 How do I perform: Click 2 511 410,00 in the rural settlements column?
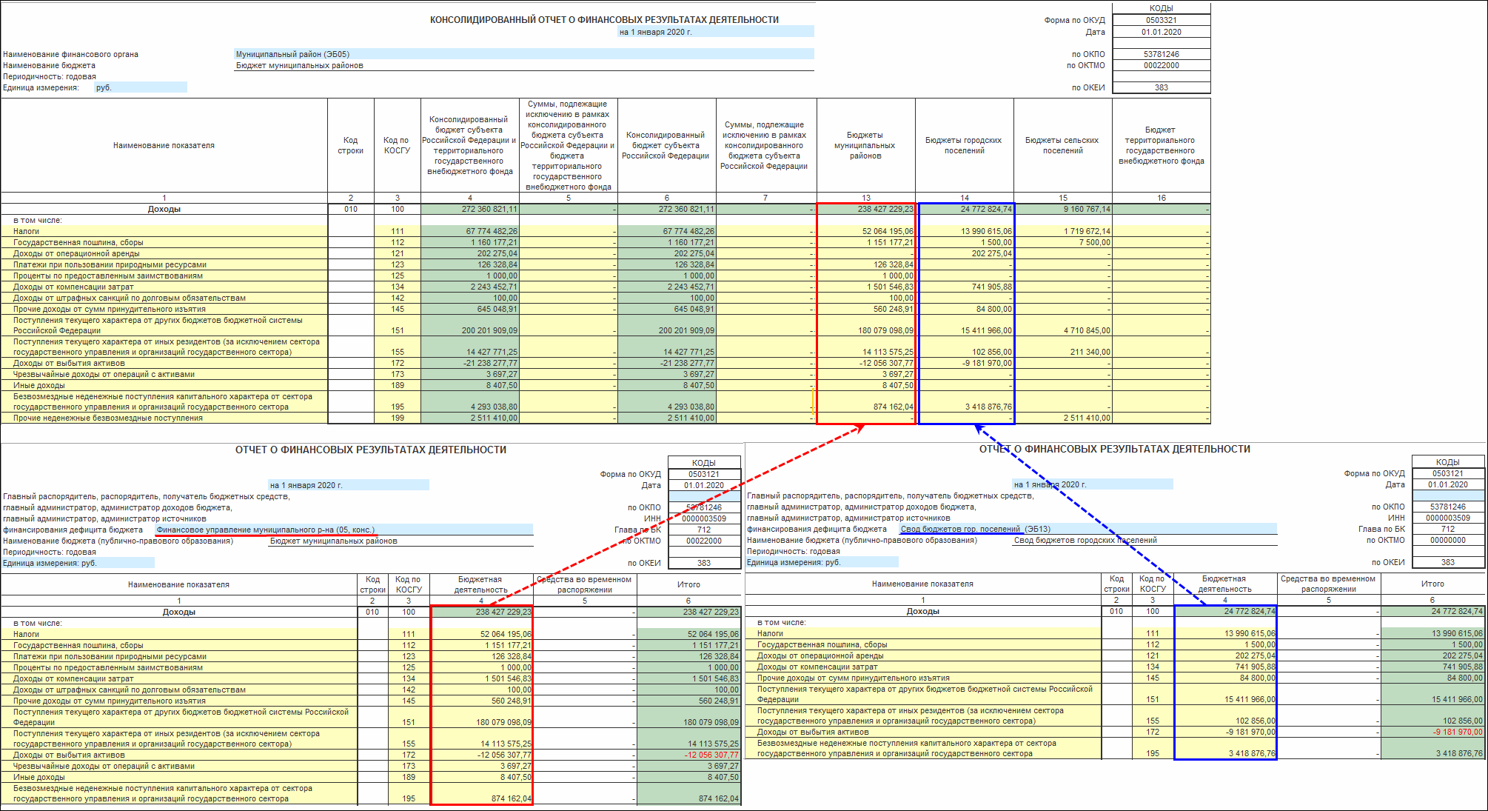click(x=1063, y=418)
